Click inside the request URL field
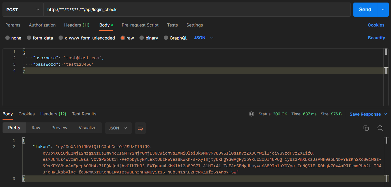 [197, 10]
